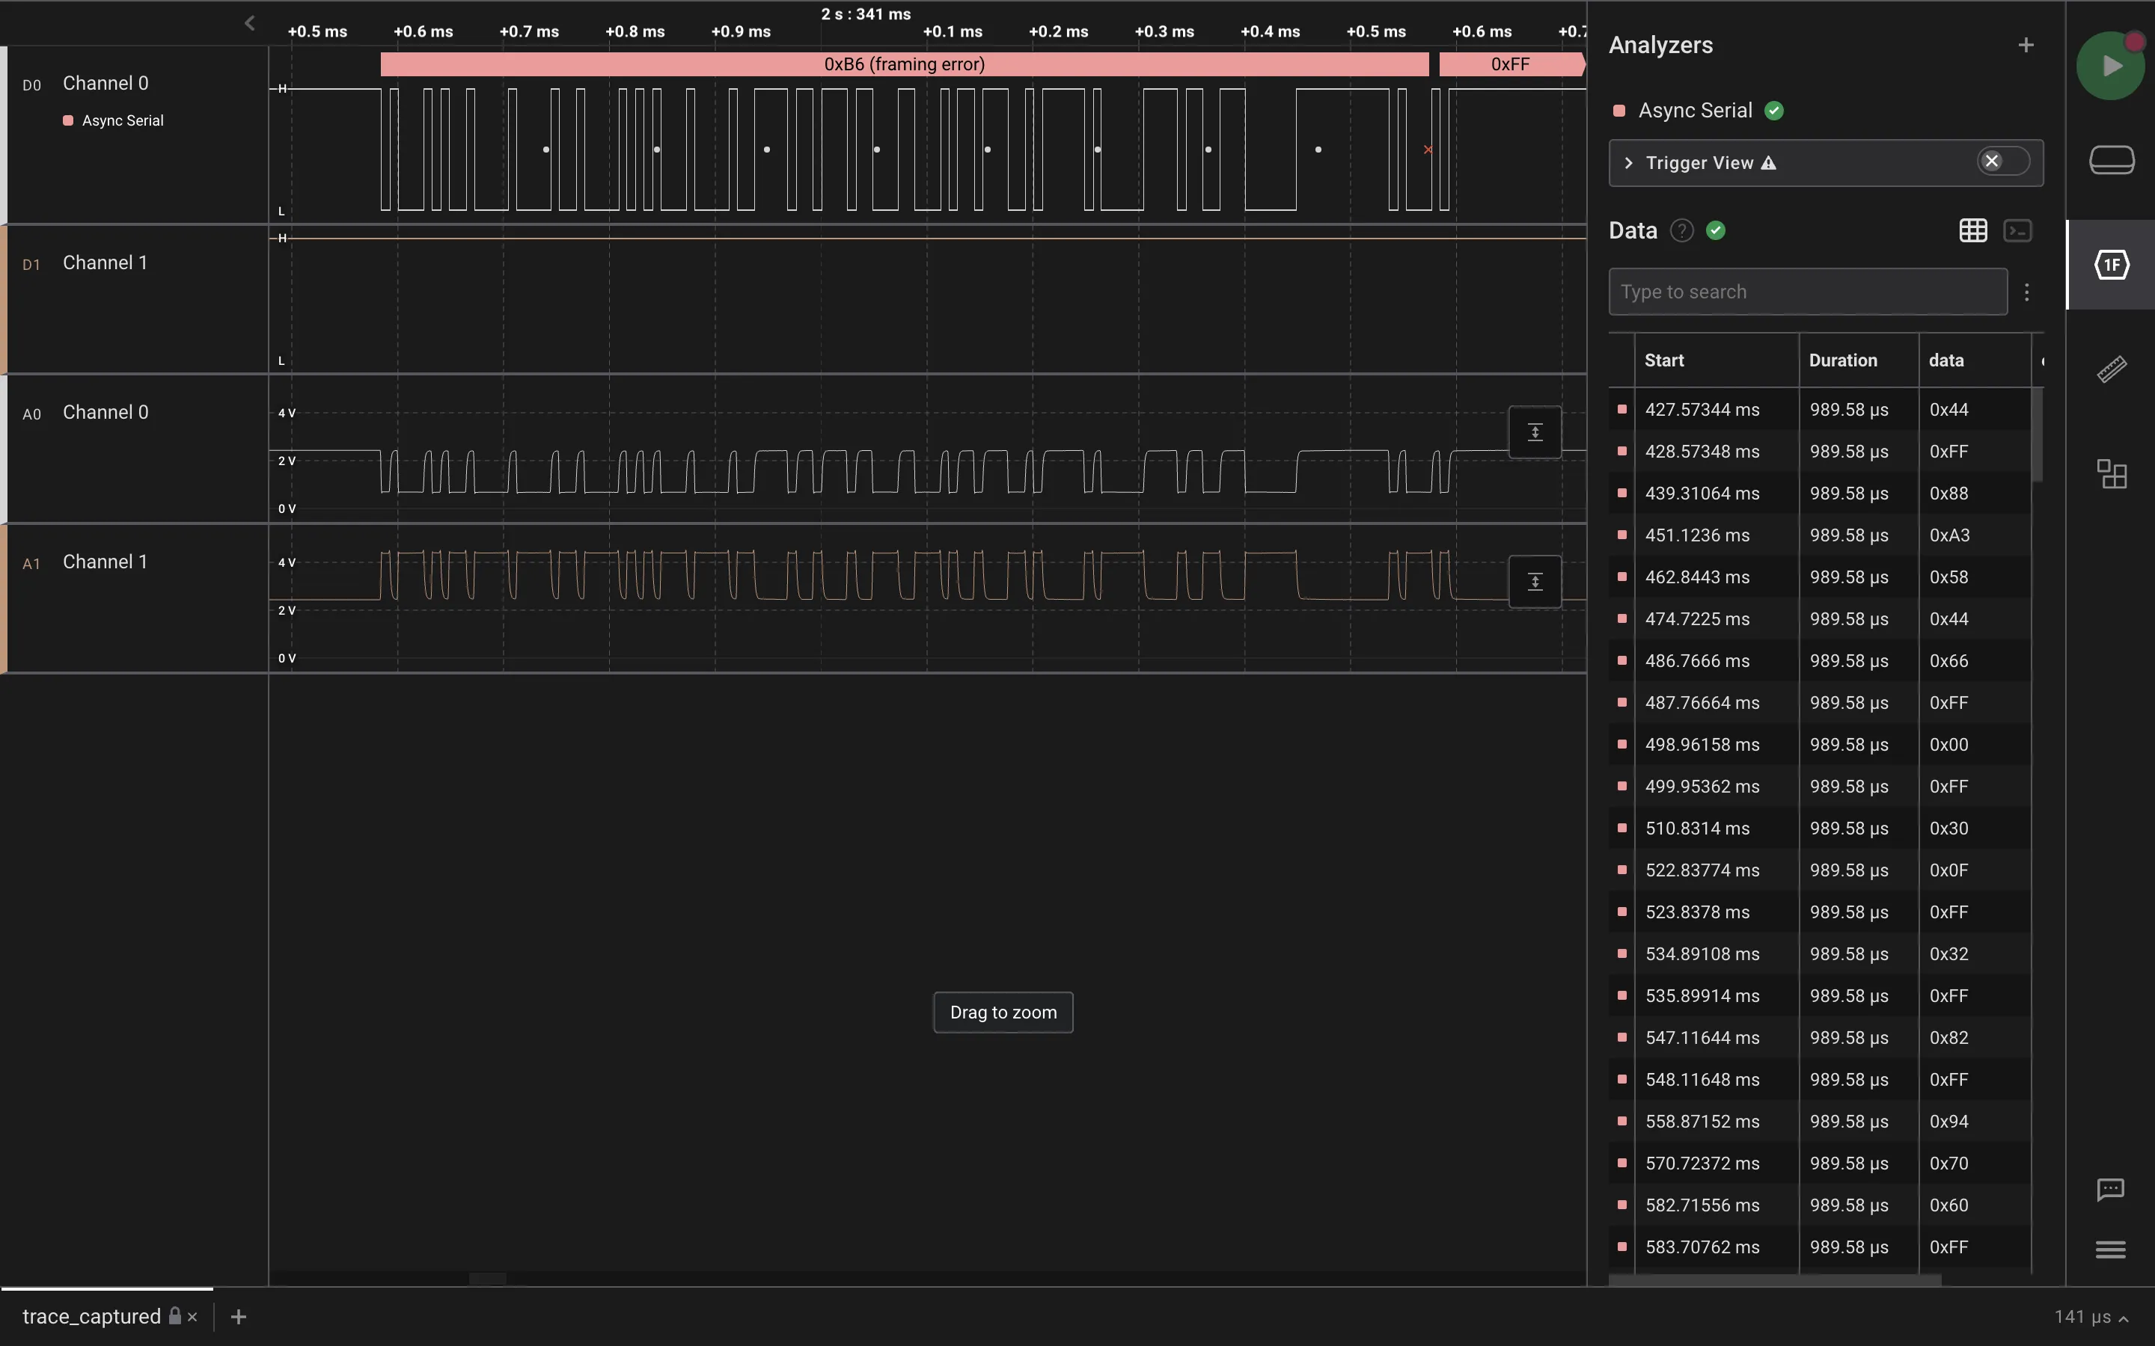Click the Async Serial analyzer entry
The width and height of the screenshot is (2155, 1346).
[1696, 111]
